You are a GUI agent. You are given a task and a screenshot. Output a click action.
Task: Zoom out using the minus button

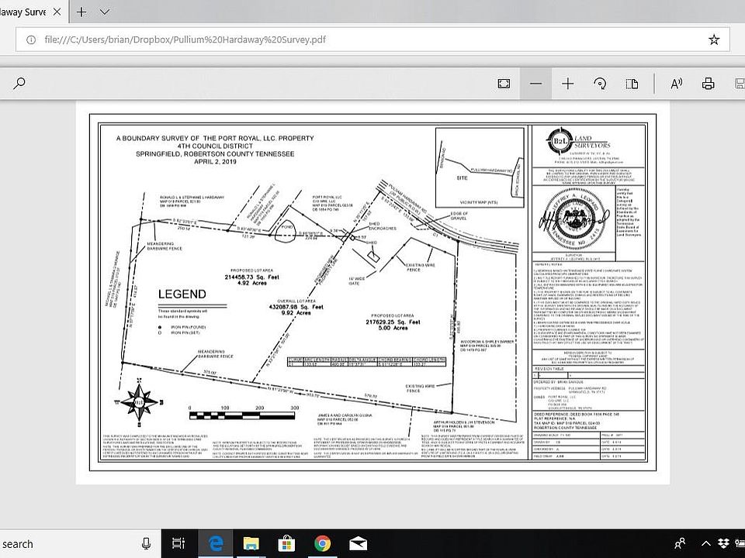coord(536,84)
